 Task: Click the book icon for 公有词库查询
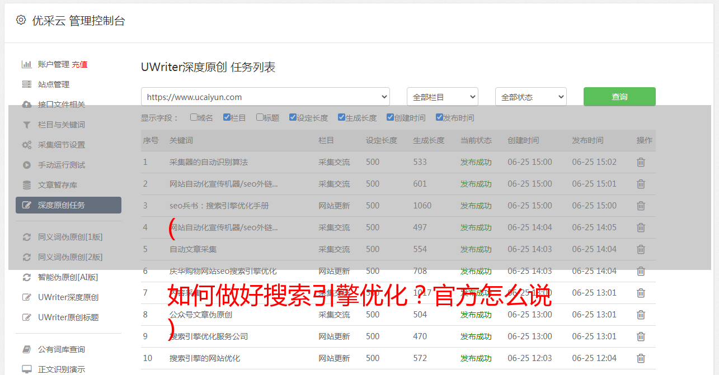pyautogui.click(x=26, y=349)
